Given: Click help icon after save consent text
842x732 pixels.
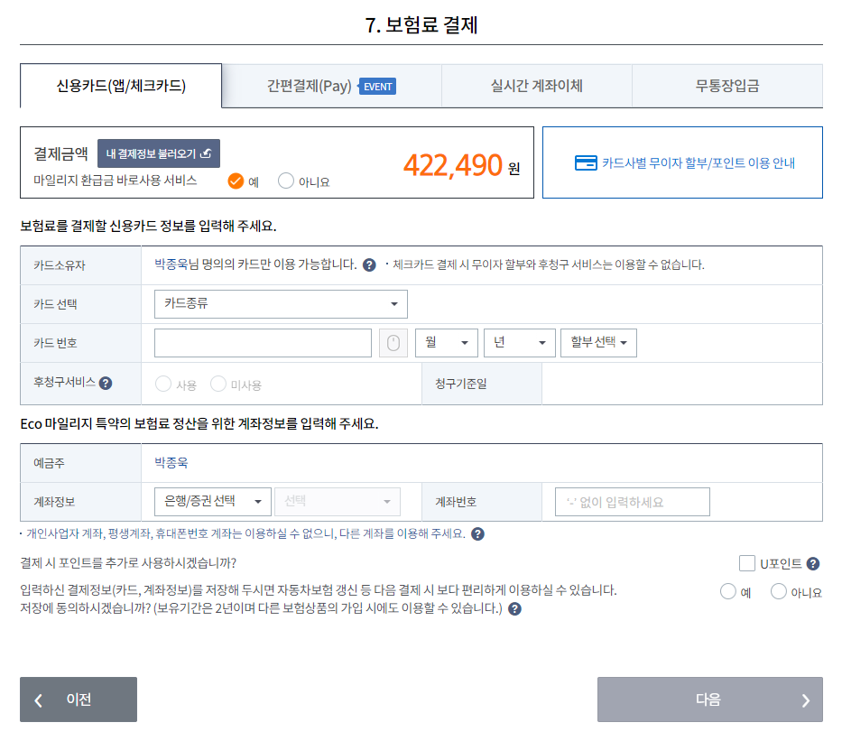Looking at the screenshot, I should 514,608.
